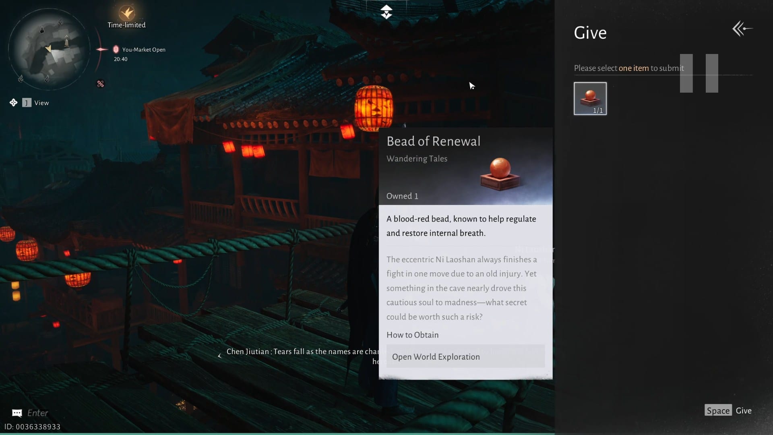Click the pink diamond pointer beside minimap
The image size is (773, 435).
tap(102, 50)
